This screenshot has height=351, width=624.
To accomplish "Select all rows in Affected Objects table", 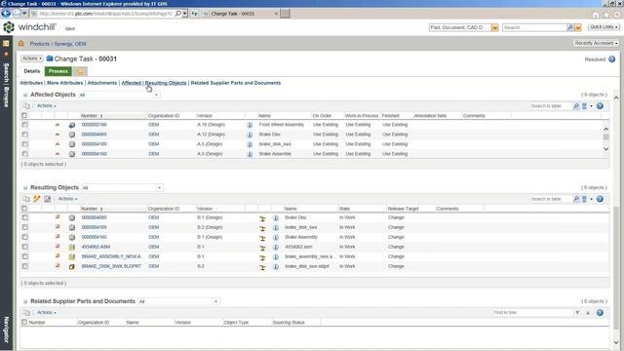I will click(24, 115).
